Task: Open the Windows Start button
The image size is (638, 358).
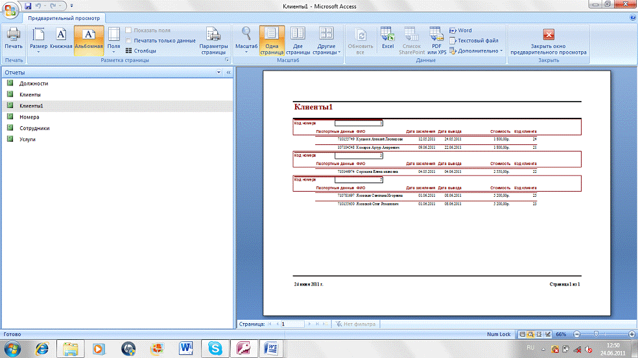Action: point(12,349)
